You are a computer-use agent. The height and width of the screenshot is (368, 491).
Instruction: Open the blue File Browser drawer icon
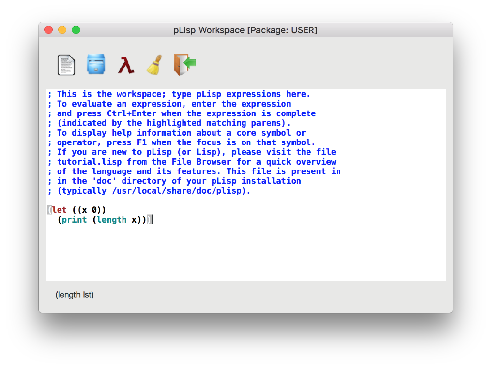[x=96, y=64]
